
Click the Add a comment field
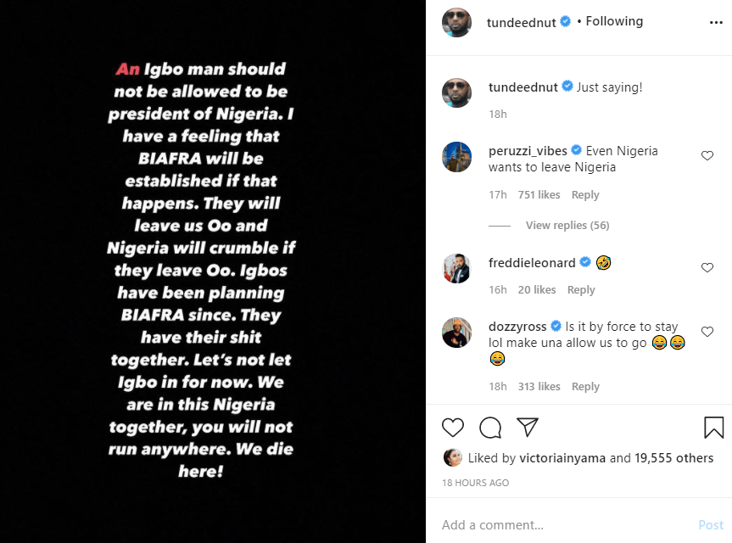pos(560,525)
